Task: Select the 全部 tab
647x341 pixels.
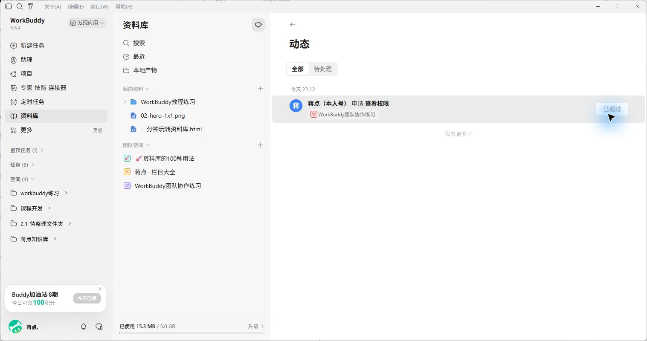Action: [x=298, y=69]
